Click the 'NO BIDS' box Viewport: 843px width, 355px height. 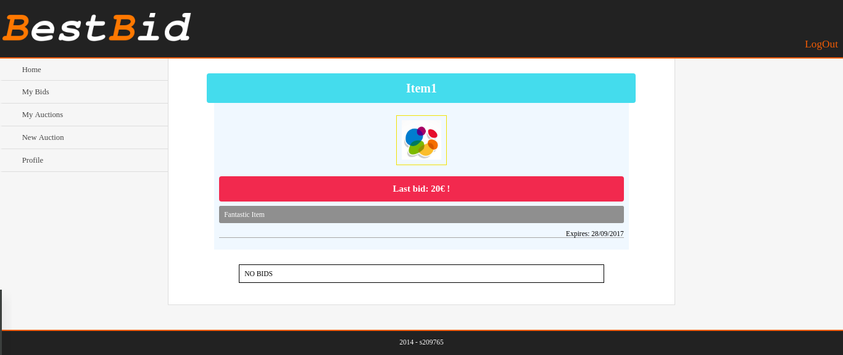[421, 274]
